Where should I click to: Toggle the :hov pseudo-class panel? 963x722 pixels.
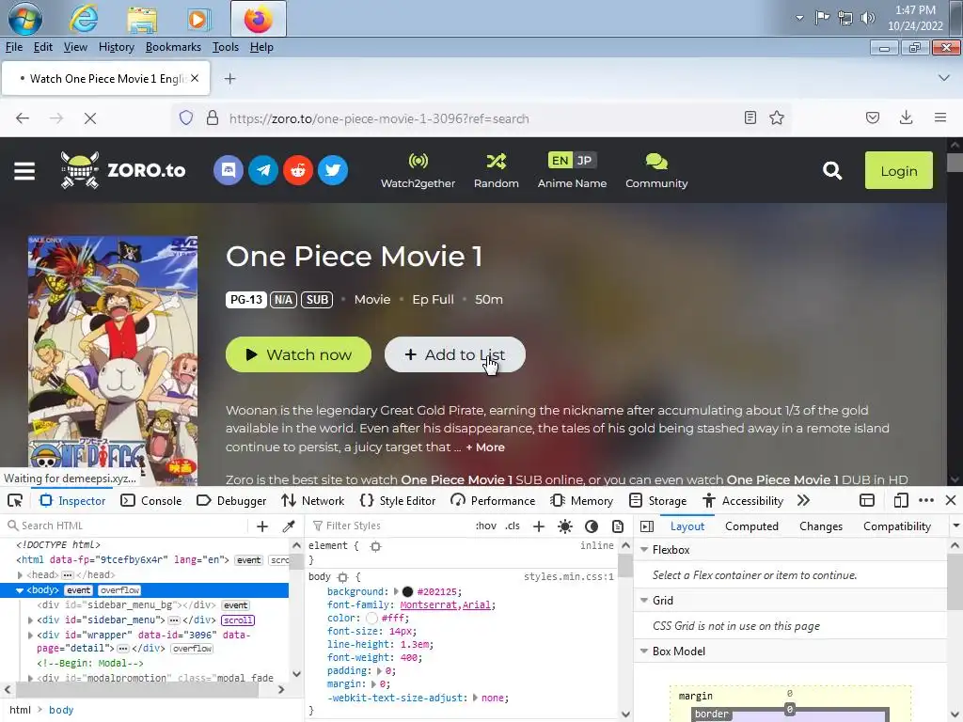(486, 526)
